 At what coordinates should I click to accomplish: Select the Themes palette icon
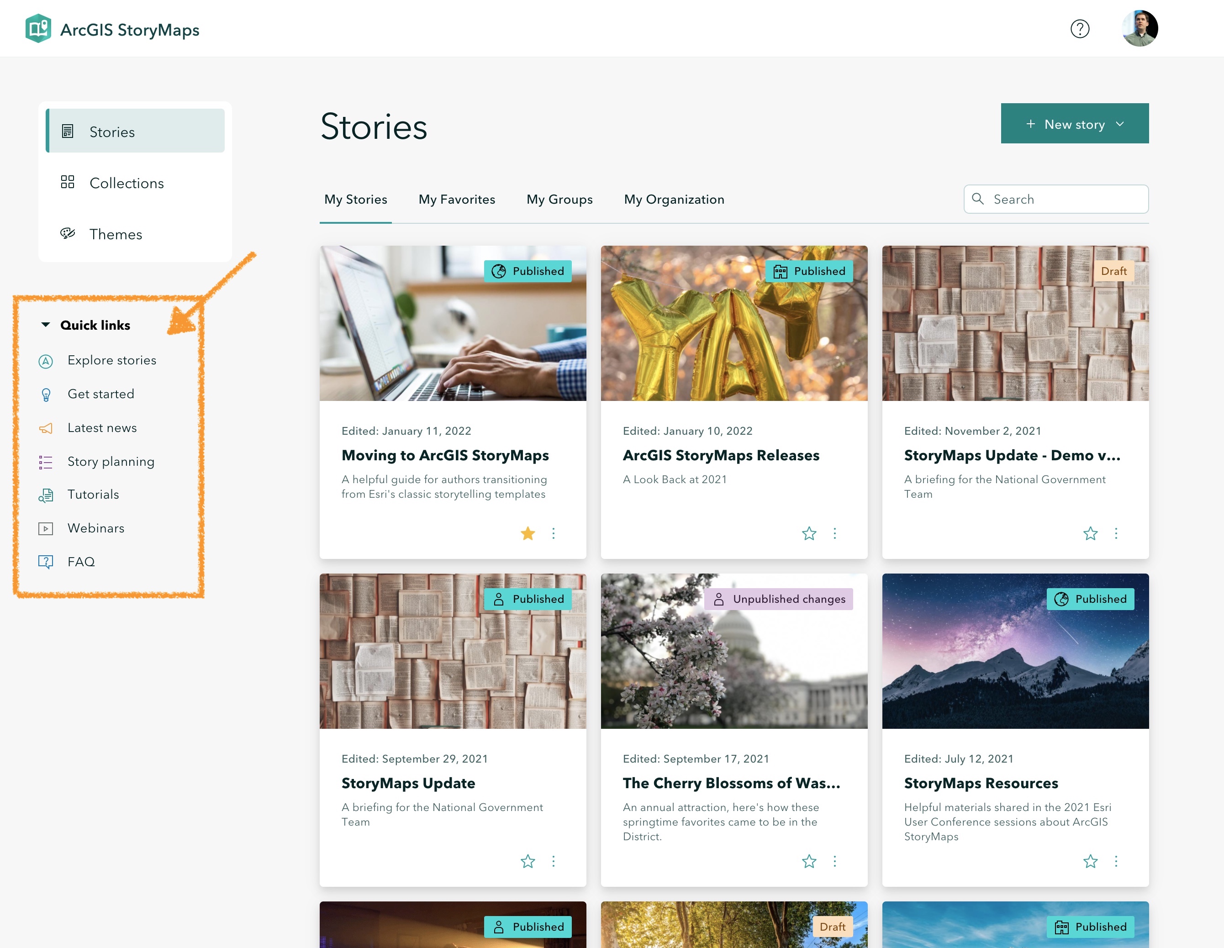[x=68, y=234]
